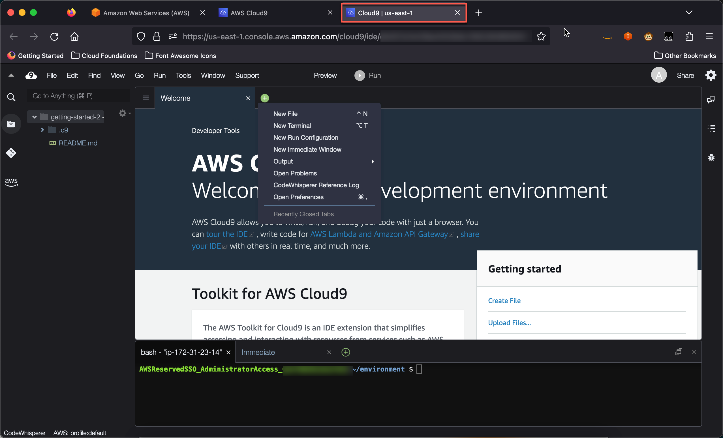Open Firefox extensions puzzle icon
The width and height of the screenshot is (723, 438).
point(689,36)
